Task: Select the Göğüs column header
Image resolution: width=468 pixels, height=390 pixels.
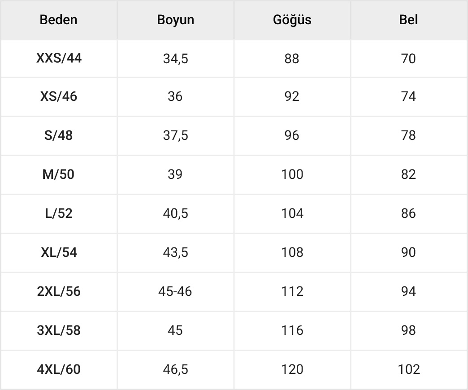Action: [x=292, y=20]
